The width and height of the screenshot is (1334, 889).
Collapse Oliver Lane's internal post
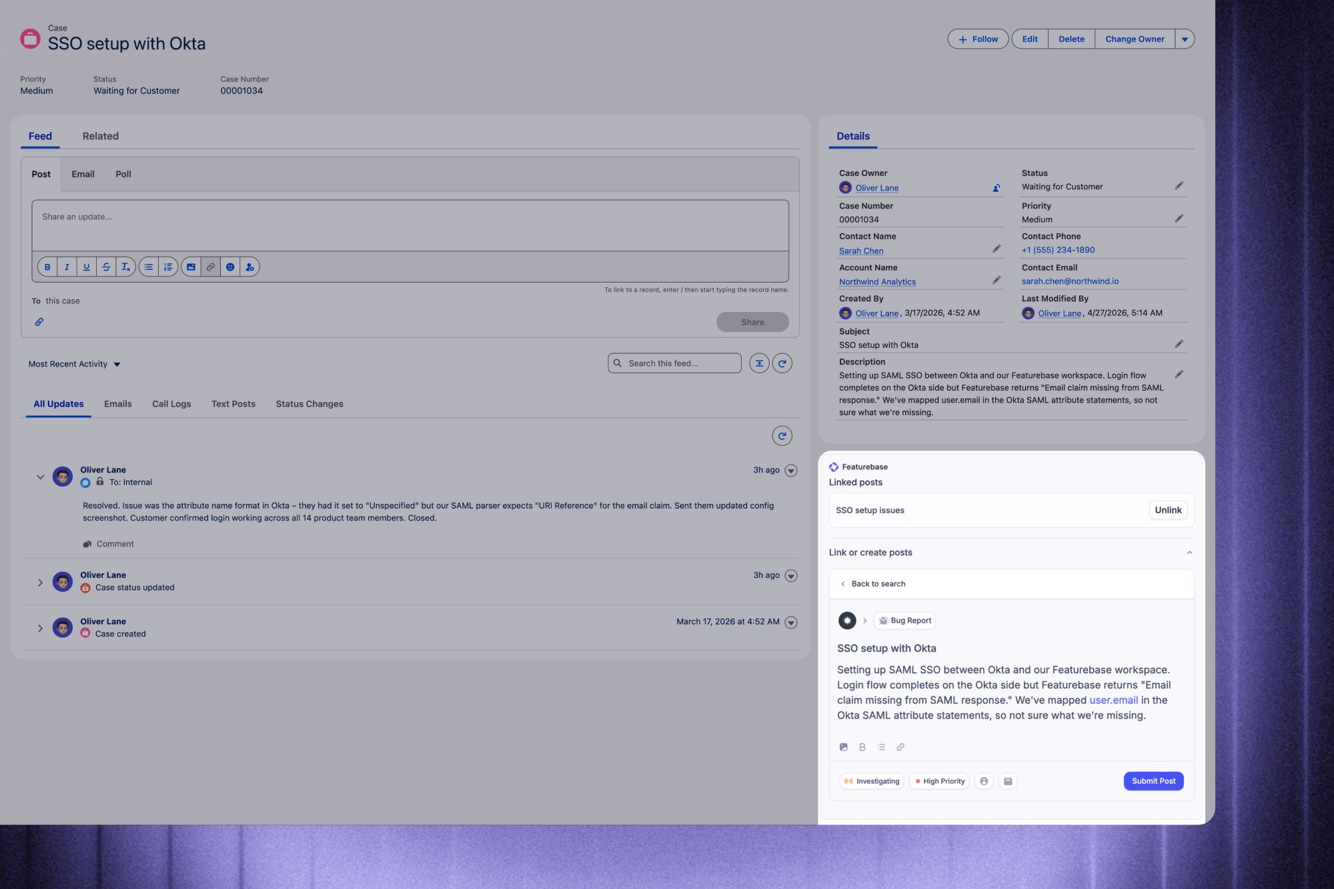40,477
